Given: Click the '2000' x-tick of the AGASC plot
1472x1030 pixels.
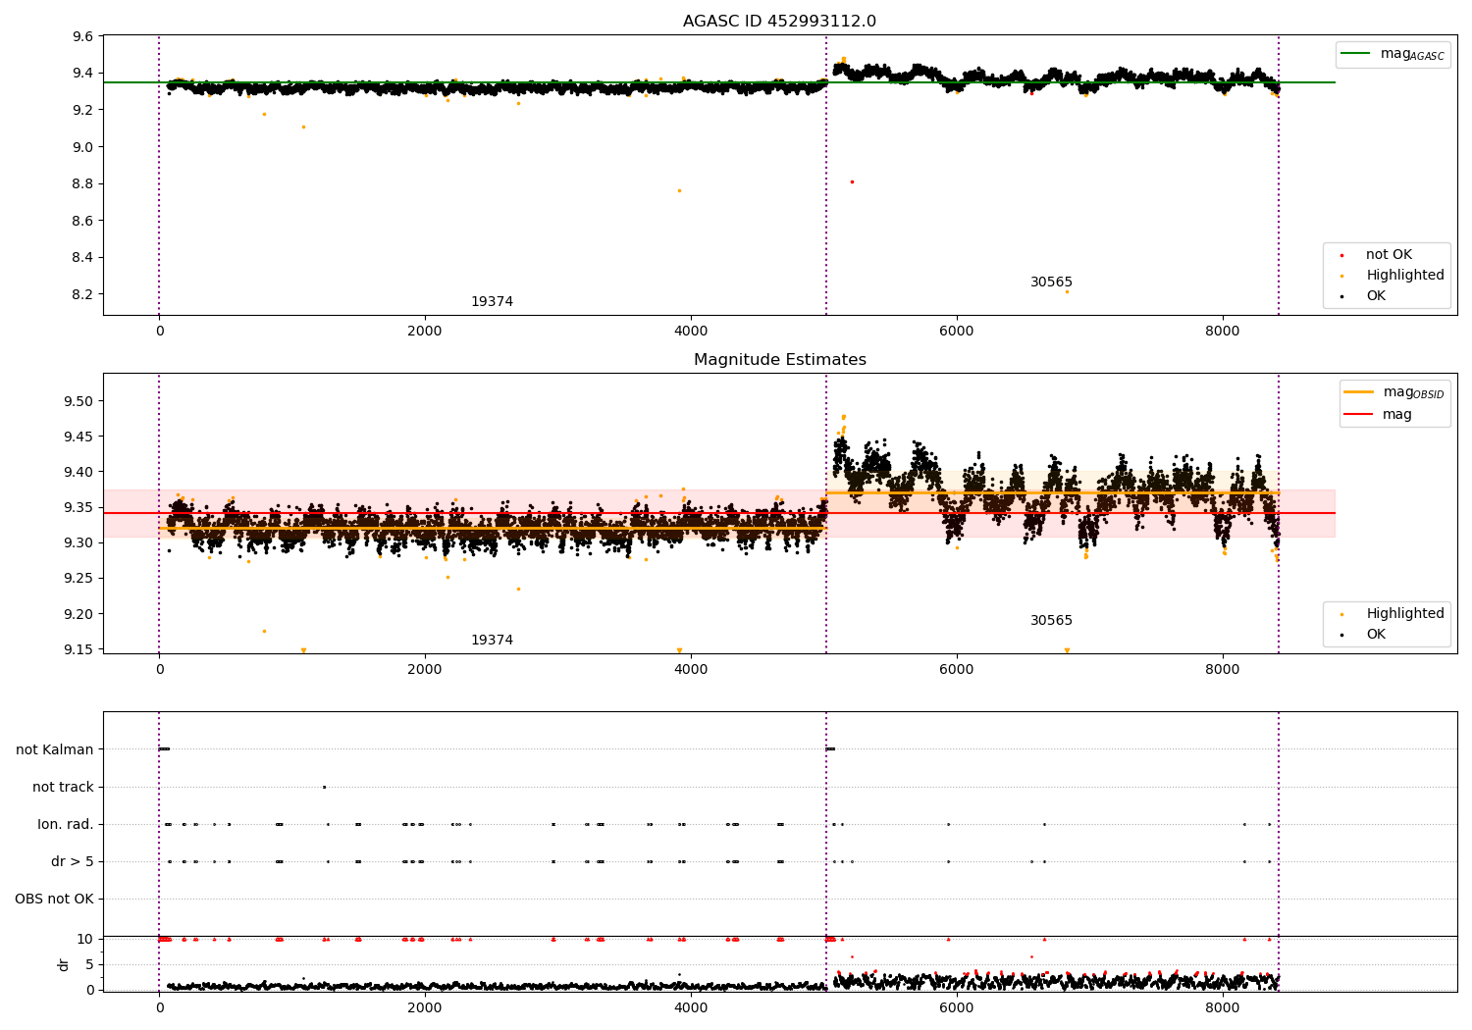Looking at the screenshot, I should coord(425,332).
